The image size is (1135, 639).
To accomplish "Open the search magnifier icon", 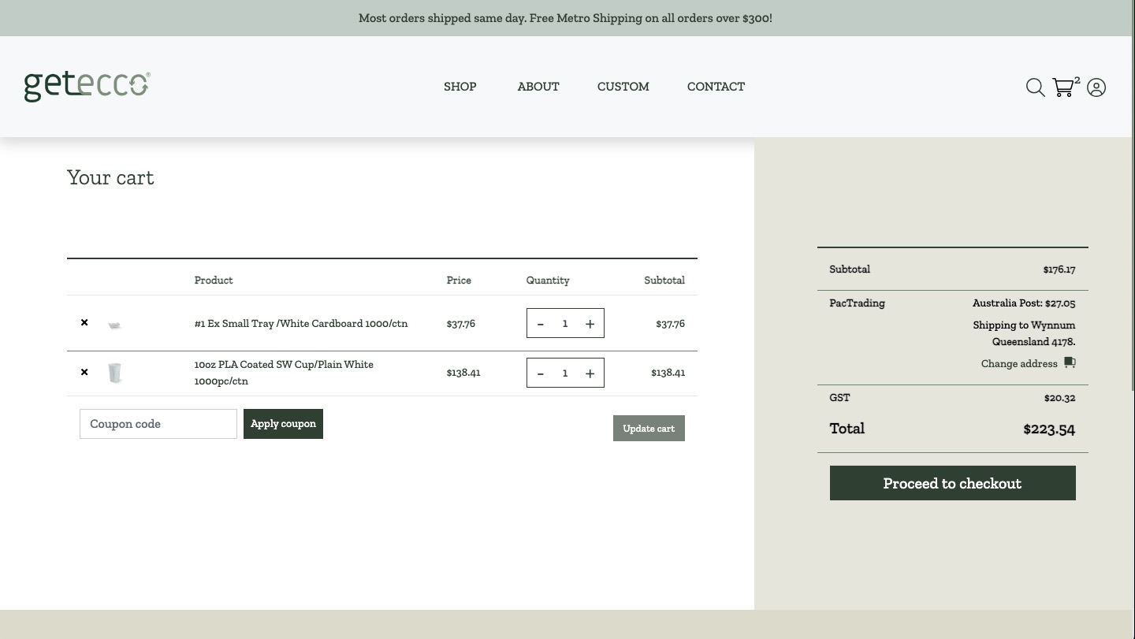I will (x=1035, y=87).
